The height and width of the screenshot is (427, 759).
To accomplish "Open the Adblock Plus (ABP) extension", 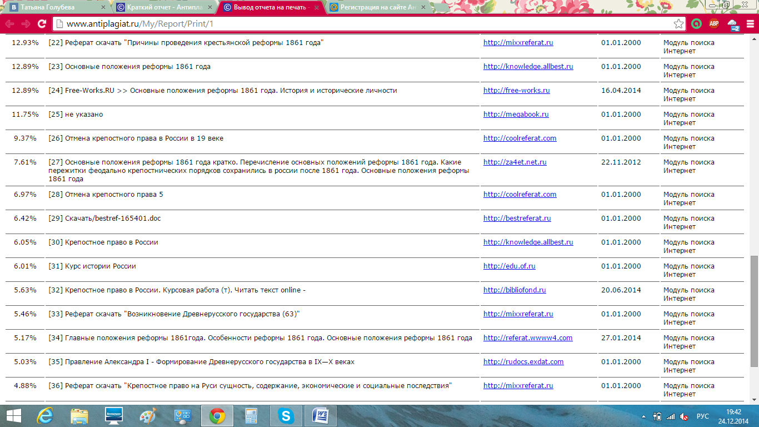I will coord(714,24).
